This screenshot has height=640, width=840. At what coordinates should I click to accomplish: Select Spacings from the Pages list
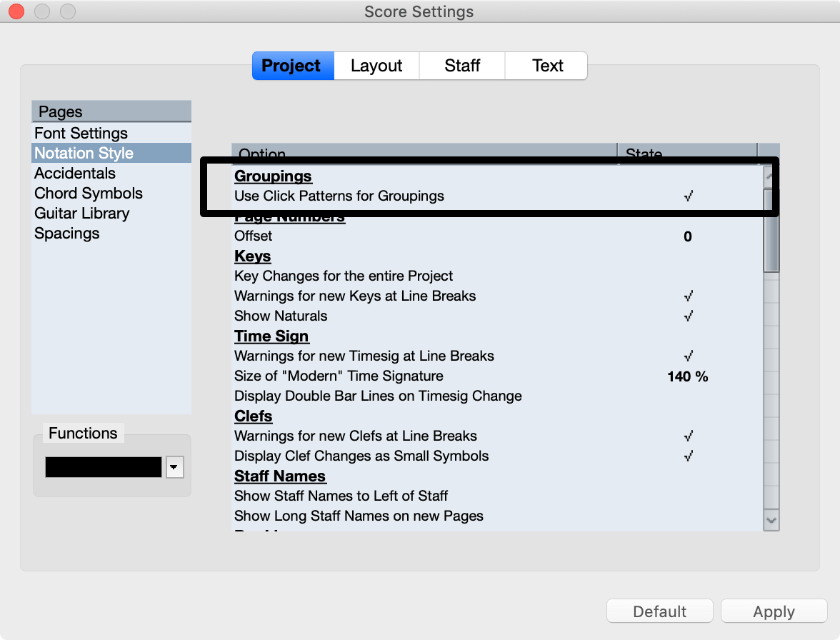[67, 234]
